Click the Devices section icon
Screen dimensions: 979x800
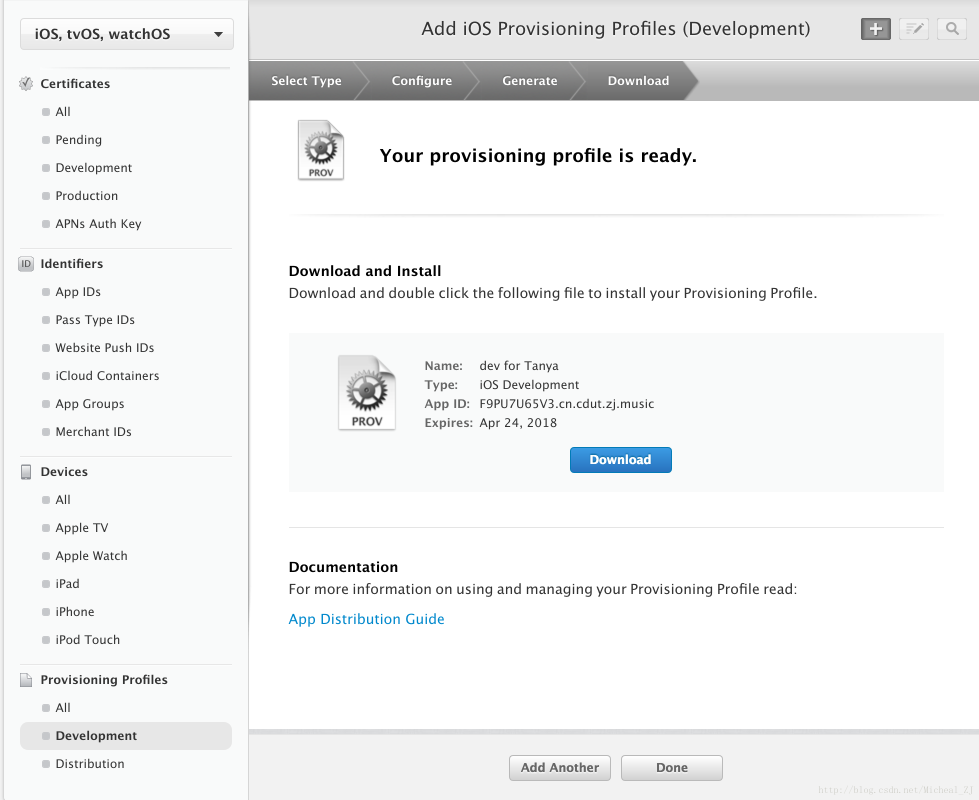(26, 471)
